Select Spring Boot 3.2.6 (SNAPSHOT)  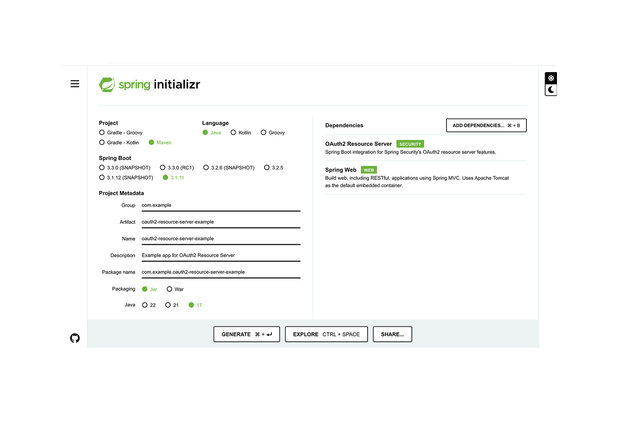229,168
